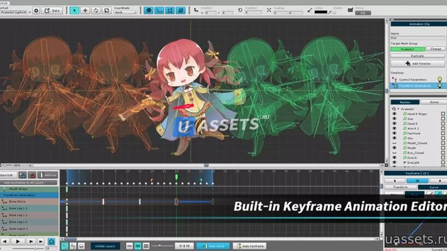This screenshot has width=447, height=251.
Task: Toggle the fourth blue view-mode toolbar button
Action: (181, 10)
